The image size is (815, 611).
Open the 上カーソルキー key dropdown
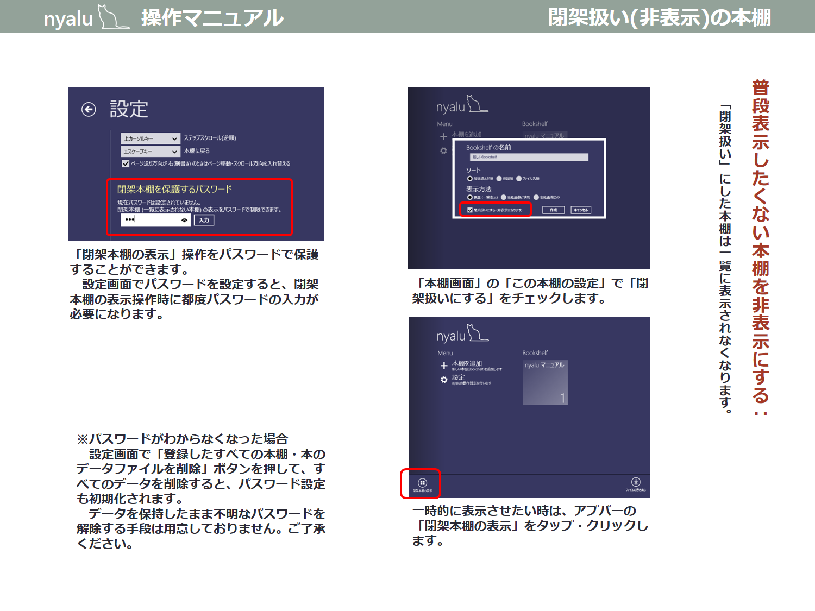coord(151,138)
